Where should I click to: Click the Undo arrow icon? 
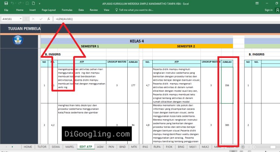click(12, 3)
